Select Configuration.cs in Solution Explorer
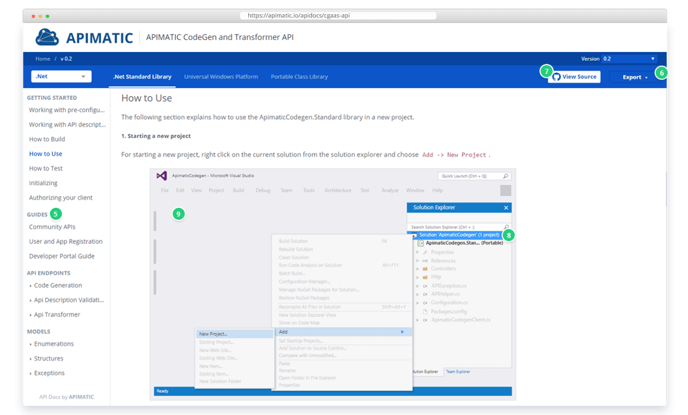The height and width of the screenshot is (415, 688). point(449,303)
